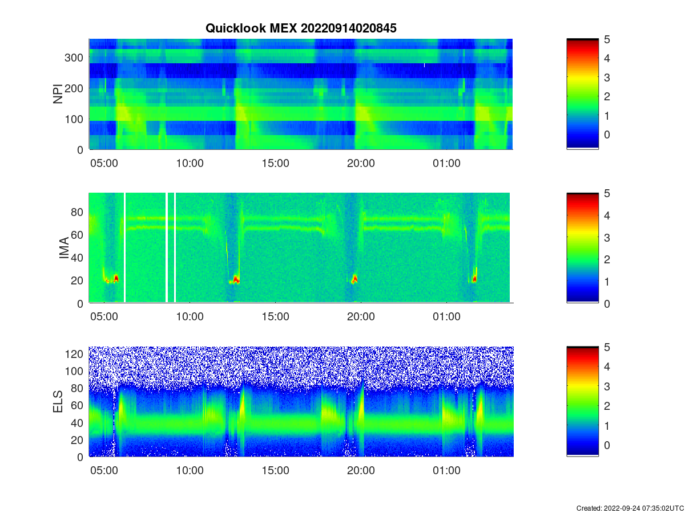Click the 20:00 tick under the IMA panel
685x513 pixels.
tap(361, 317)
